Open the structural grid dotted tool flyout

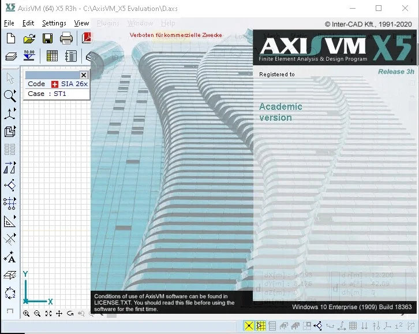coord(10,203)
